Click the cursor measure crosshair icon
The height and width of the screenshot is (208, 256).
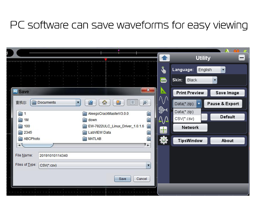(x=164, y=130)
